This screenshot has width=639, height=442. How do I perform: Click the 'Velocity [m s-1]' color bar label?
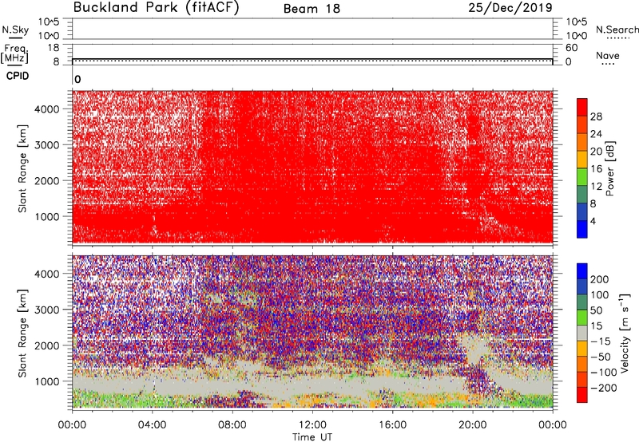625,333
